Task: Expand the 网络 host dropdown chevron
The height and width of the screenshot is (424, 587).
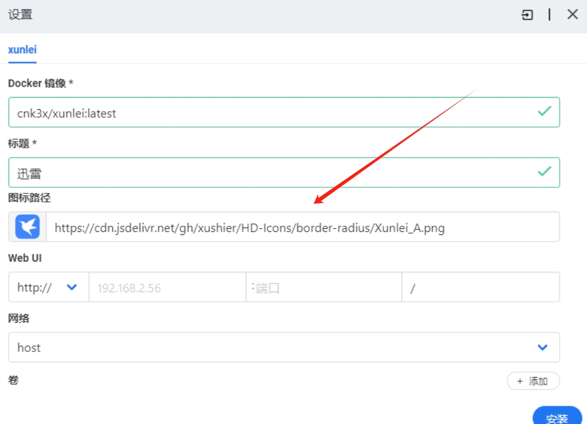Action: pyautogui.click(x=542, y=347)
